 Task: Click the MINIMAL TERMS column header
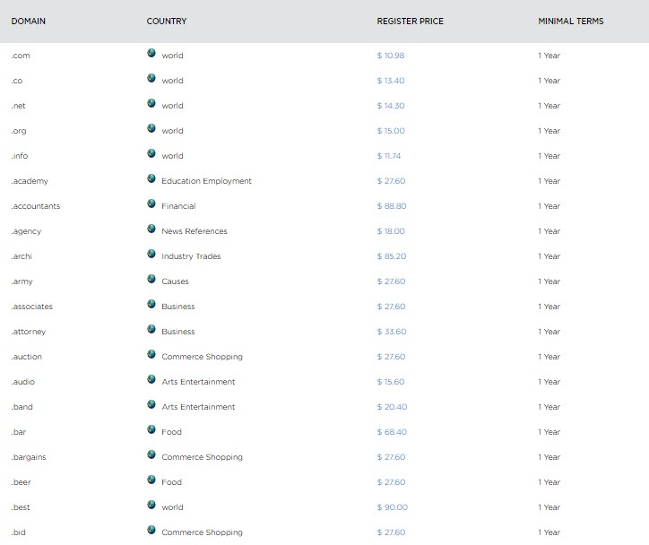pyautogui.click(x=571, y=21)
